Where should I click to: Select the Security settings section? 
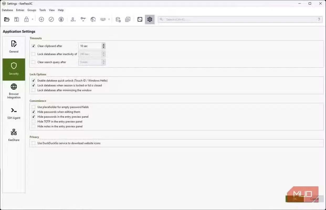pyautogui.click(x=14, y=69)
